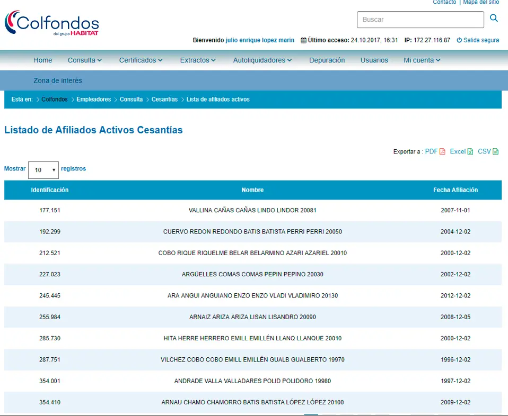Expand the Extractos menu
This screenshot has width=508, height=416.
tap(198, 60)
